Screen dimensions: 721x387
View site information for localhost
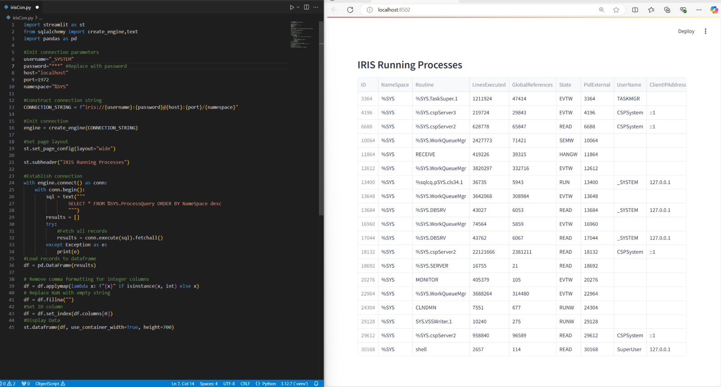pos(370,10)
